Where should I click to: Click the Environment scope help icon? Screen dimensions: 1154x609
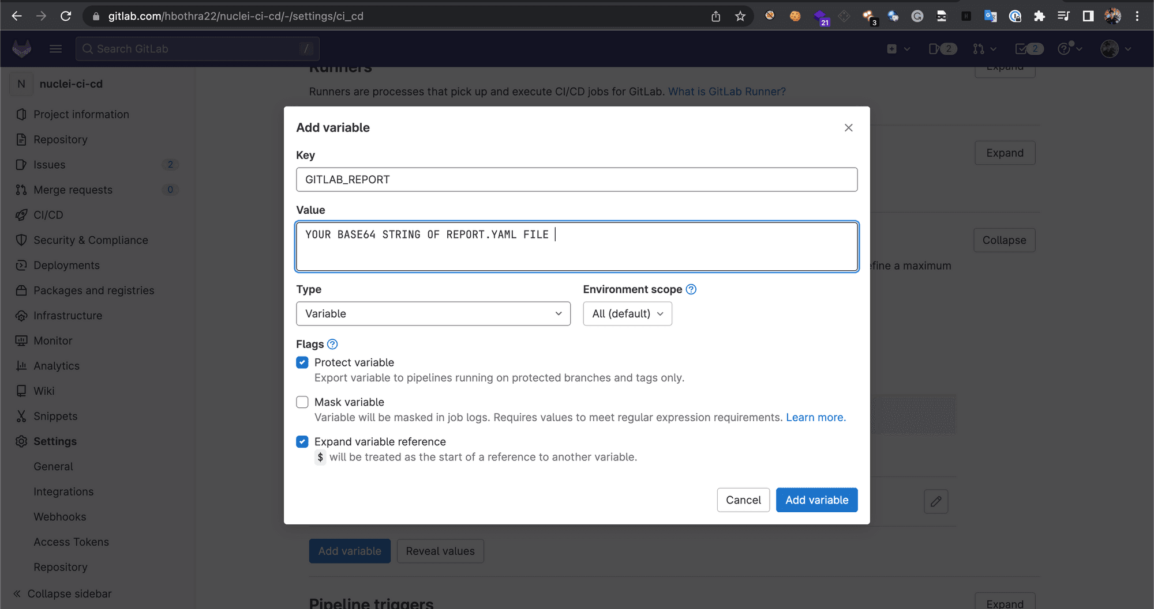pos(691,289)
